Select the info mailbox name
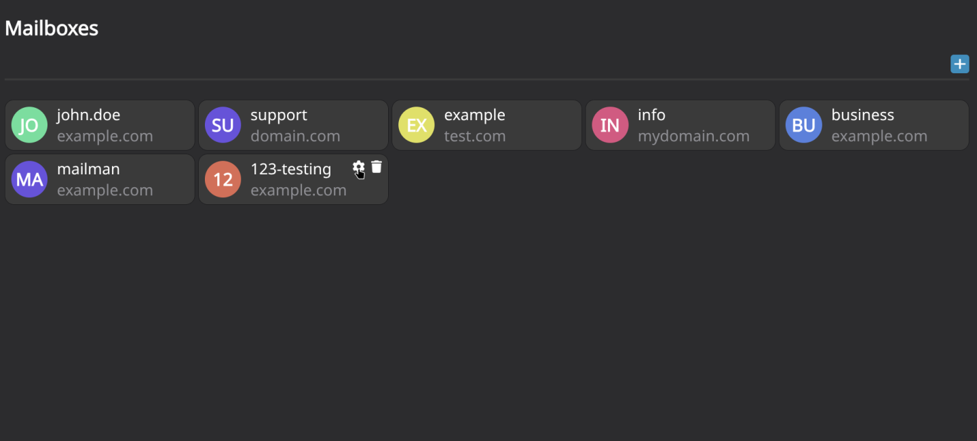The image size is (977, 441). [651, 115]
